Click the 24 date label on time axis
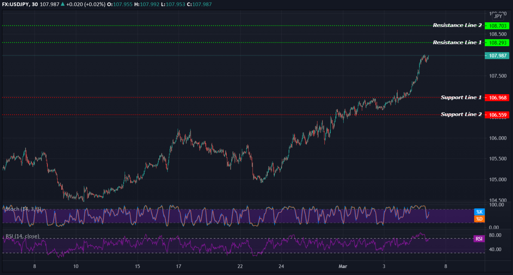This screenshot has height=275, width=513. [x=281, y=266]
